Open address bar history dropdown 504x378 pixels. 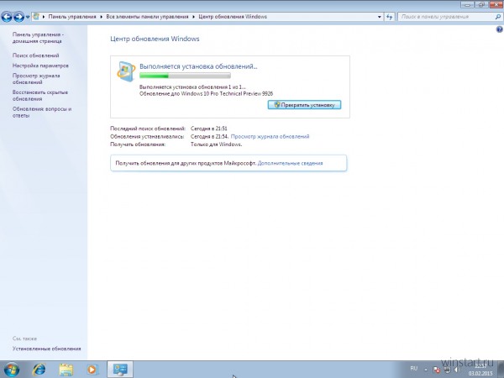[380, 17]
